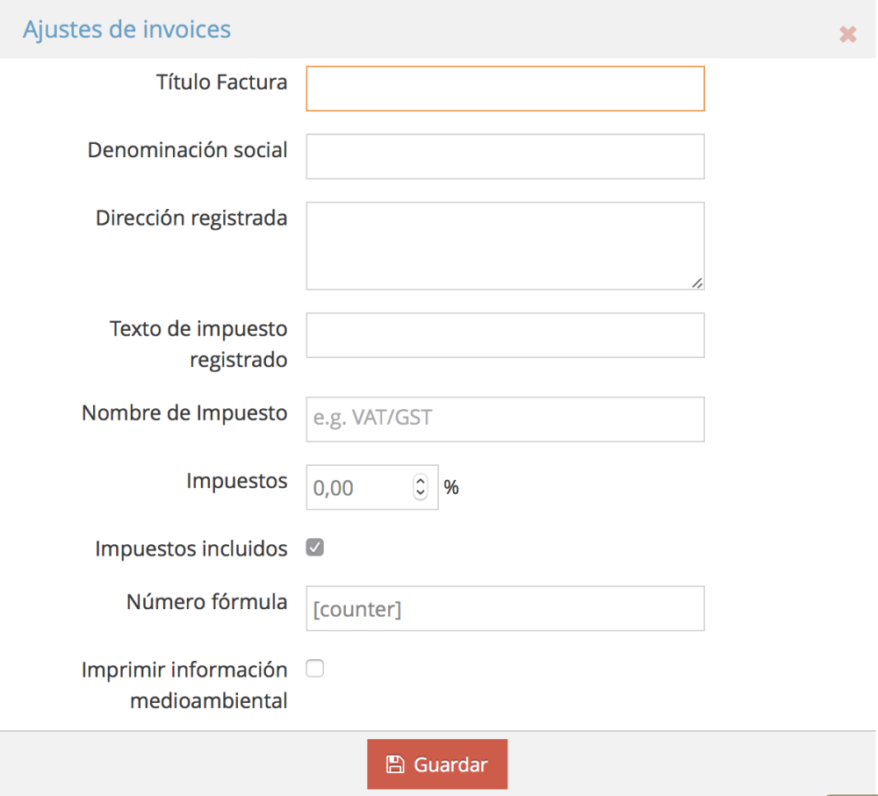Click the "Impuestos incluidos" label text
Image resolution: width=878 pixels, height=796 pixels.
[191, 549]
